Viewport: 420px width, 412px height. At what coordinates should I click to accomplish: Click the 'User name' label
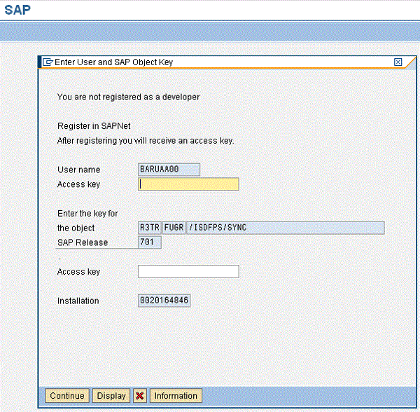point(78,170)
